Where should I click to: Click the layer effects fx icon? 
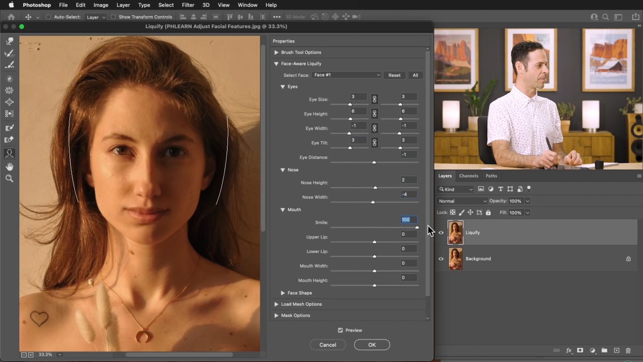pyautogui.click(x=569, y=350)
